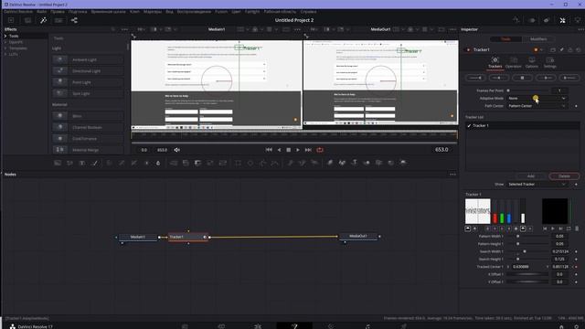Viewport: 585px width, 329px height.
Task: Open the Show Selected Tracker dropdown
Action: tap(537, 185)
